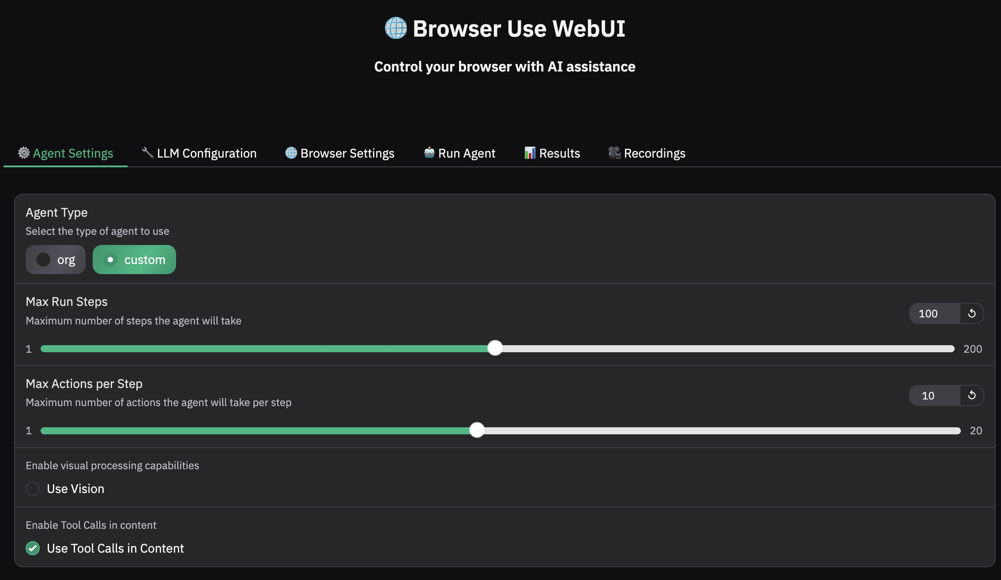Select the org agent type radio
1001x580 pixels.
coord(43,260)
